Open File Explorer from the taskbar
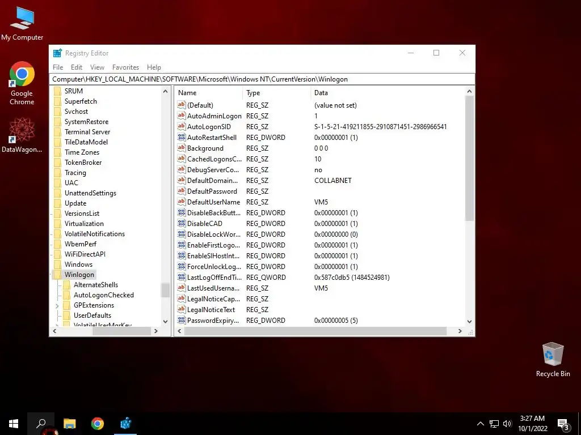This screenshot has height=435, width=581. tap(69, 424)
